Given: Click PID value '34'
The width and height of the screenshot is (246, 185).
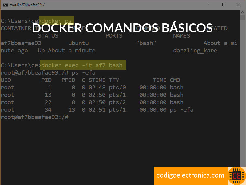Looking at the screenshot, I should click(48, 110).
